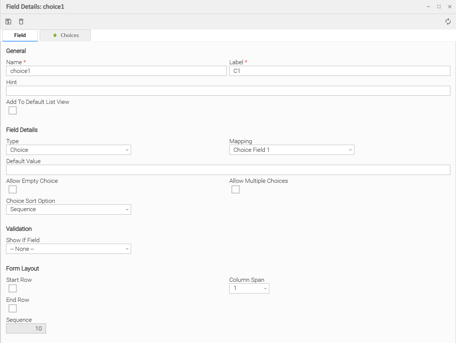Maximize the Field Details panel
Viewport: 456px width, 343px height.
coord(439,7)
